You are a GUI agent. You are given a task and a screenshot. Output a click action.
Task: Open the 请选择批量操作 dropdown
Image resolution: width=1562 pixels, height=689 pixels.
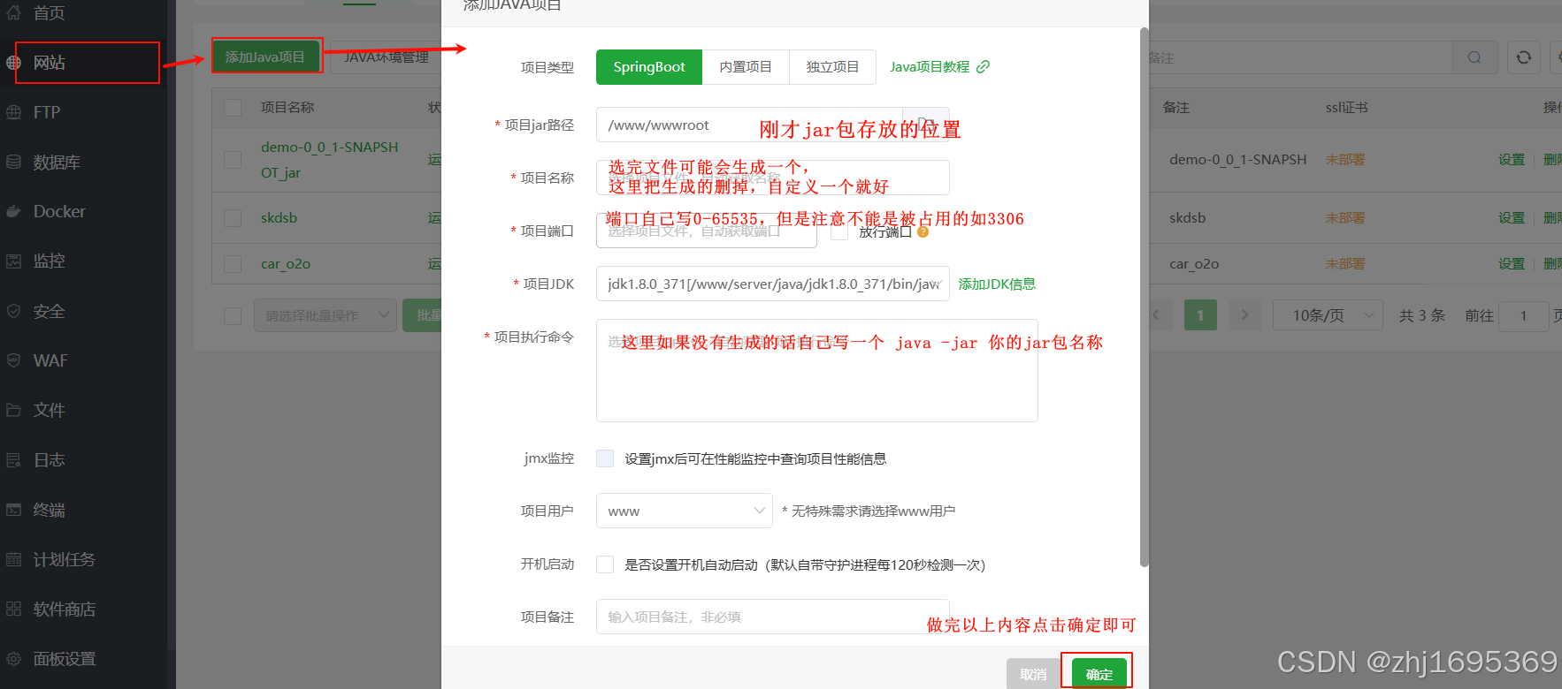click(x=325, y=315)
